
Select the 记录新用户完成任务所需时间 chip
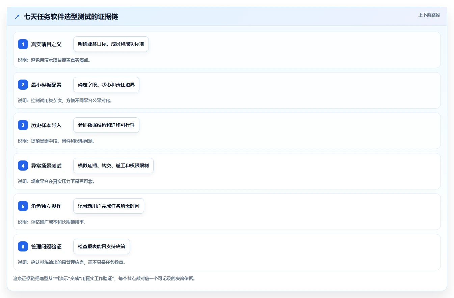[x=109, y=206]
